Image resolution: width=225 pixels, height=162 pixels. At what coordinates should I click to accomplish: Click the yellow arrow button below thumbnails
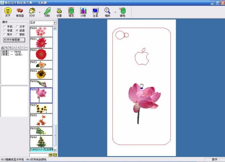coord(50,155)
